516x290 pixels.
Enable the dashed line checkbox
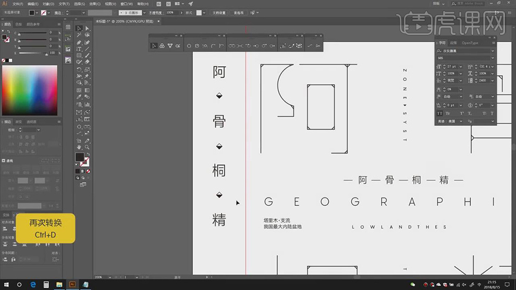[4, 161]
